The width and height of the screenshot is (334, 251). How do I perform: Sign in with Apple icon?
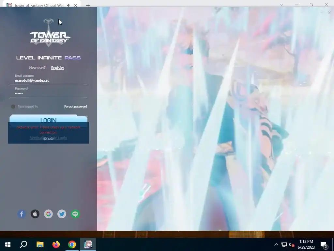click(x=35, y=214)
